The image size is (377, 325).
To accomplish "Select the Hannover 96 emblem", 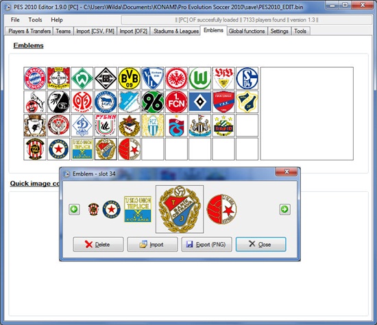I will point(153,102).
